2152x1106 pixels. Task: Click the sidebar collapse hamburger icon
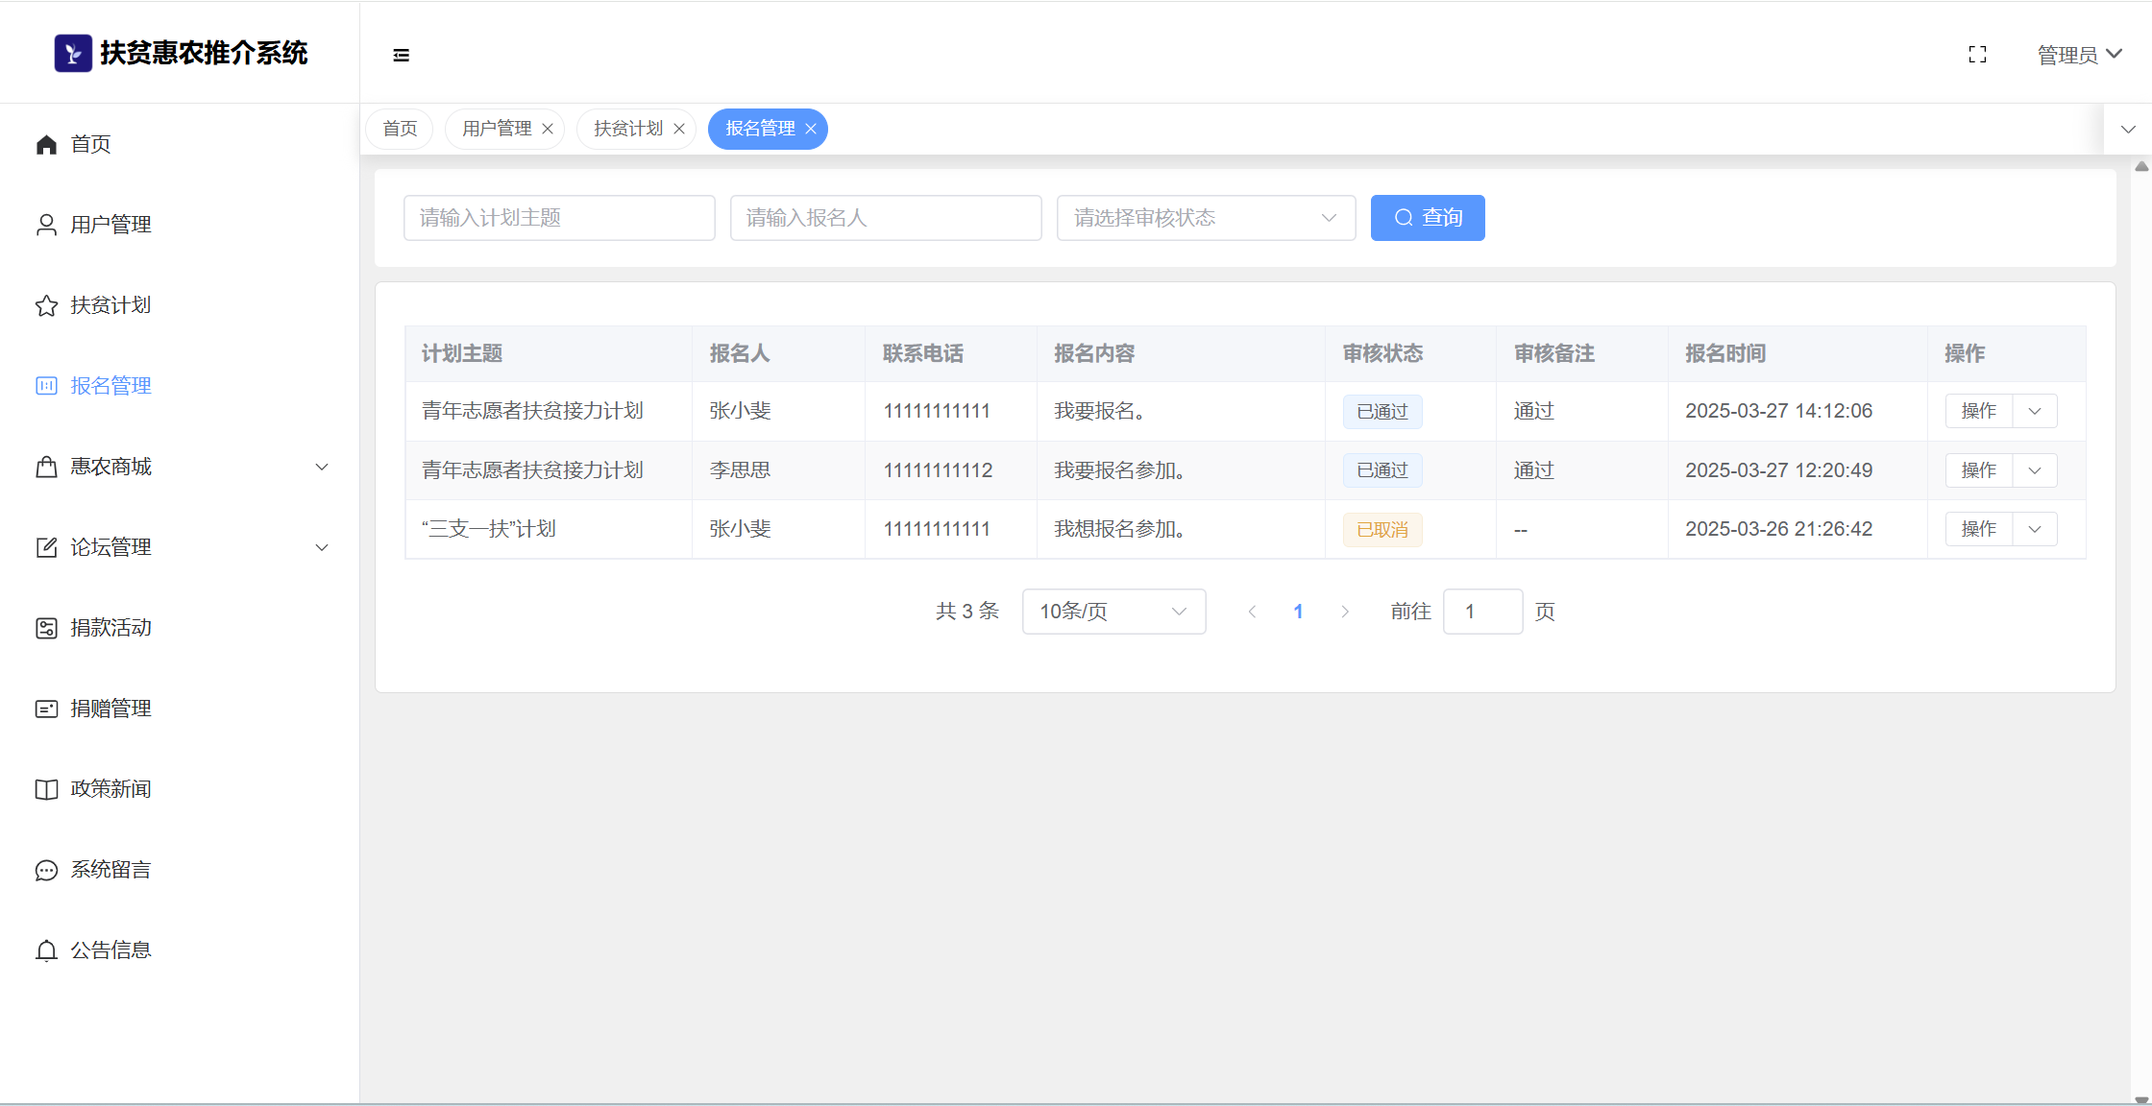402,56
